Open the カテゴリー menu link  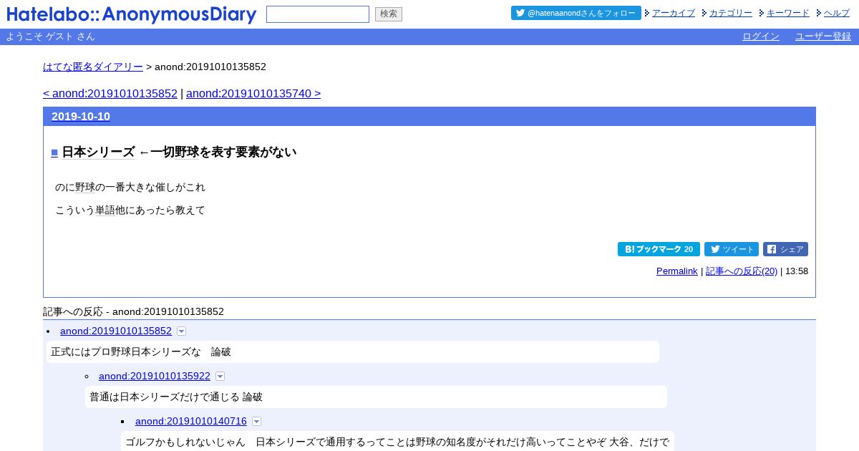point(731,13)
